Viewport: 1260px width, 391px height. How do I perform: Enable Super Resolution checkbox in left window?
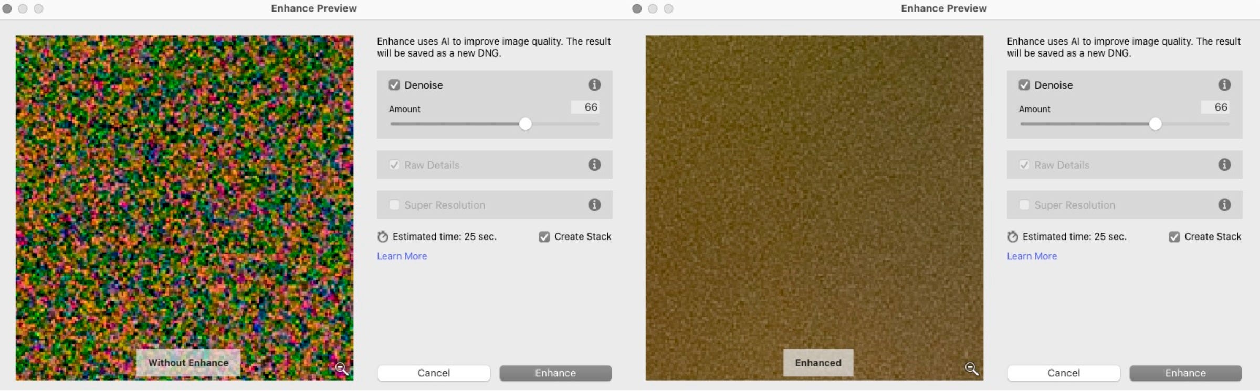tap(394, 205)
